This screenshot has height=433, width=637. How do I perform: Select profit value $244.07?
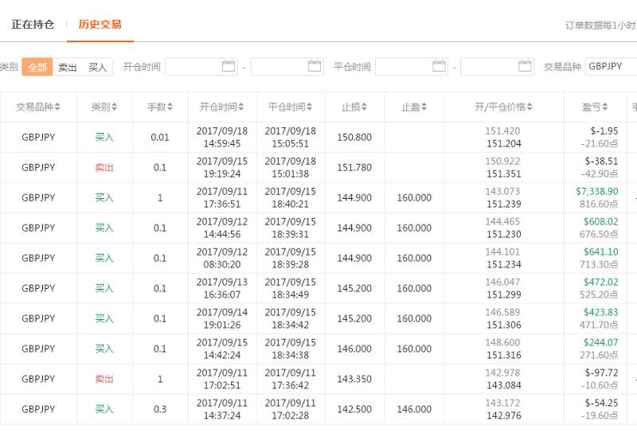pyautogui.click(x=601, y=342)
